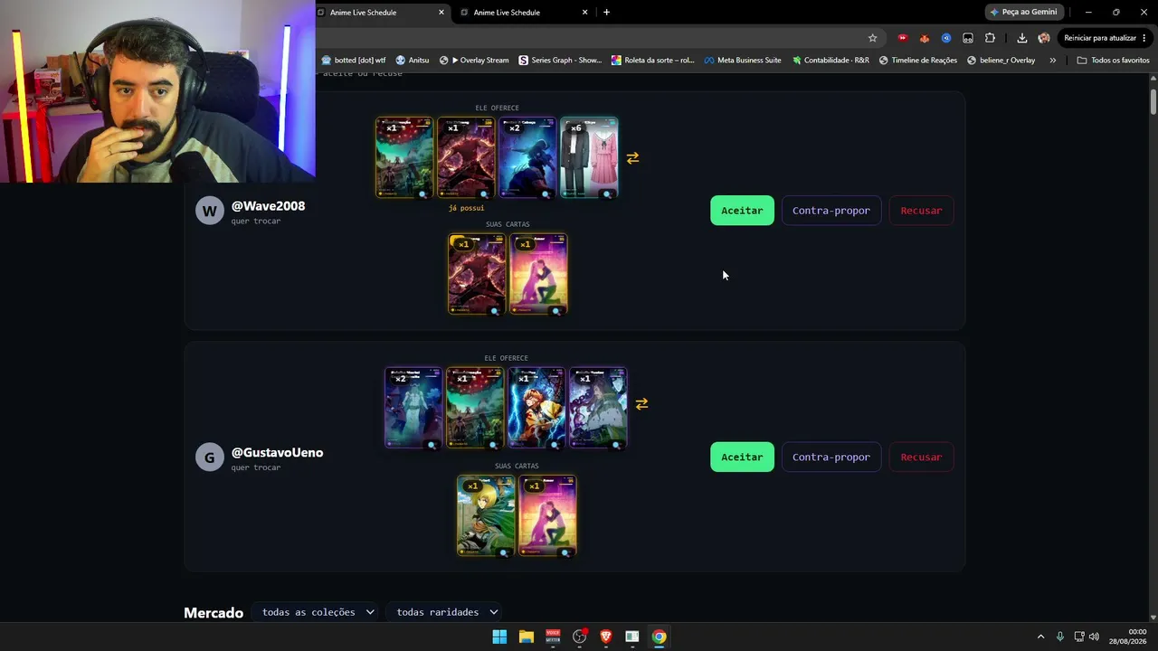Zoom the lightning card offered by GustavoUeno
The image size is (1158, 651).
(x=555, y=444)
